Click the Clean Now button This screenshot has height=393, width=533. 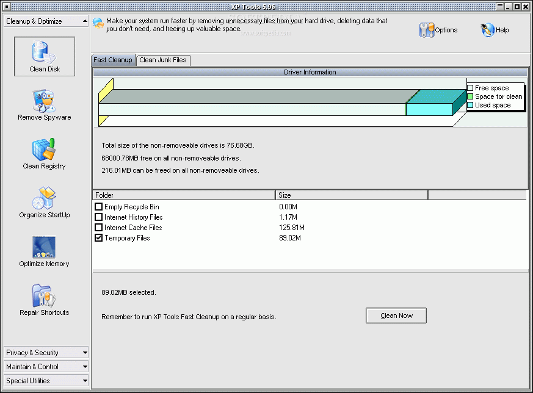(396, 315)
